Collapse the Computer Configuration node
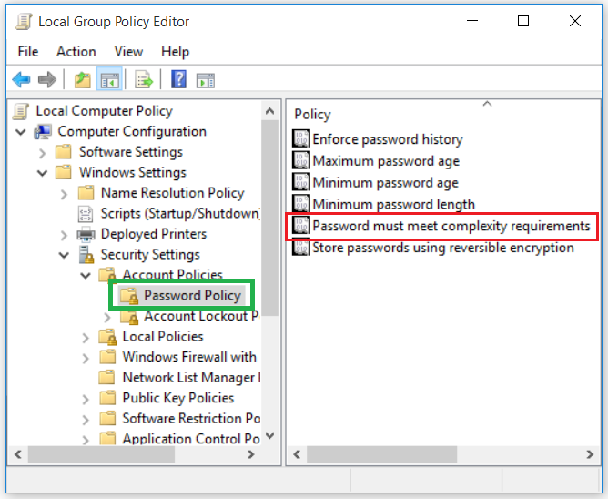This screenshot has width=608, height=499. [21, 132]
